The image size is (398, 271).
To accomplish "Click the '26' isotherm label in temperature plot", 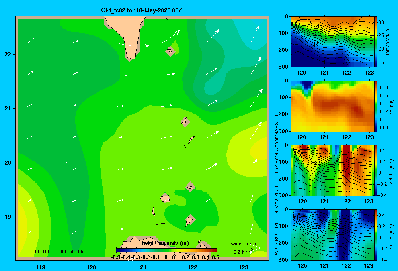I will [x=318, y=26].
